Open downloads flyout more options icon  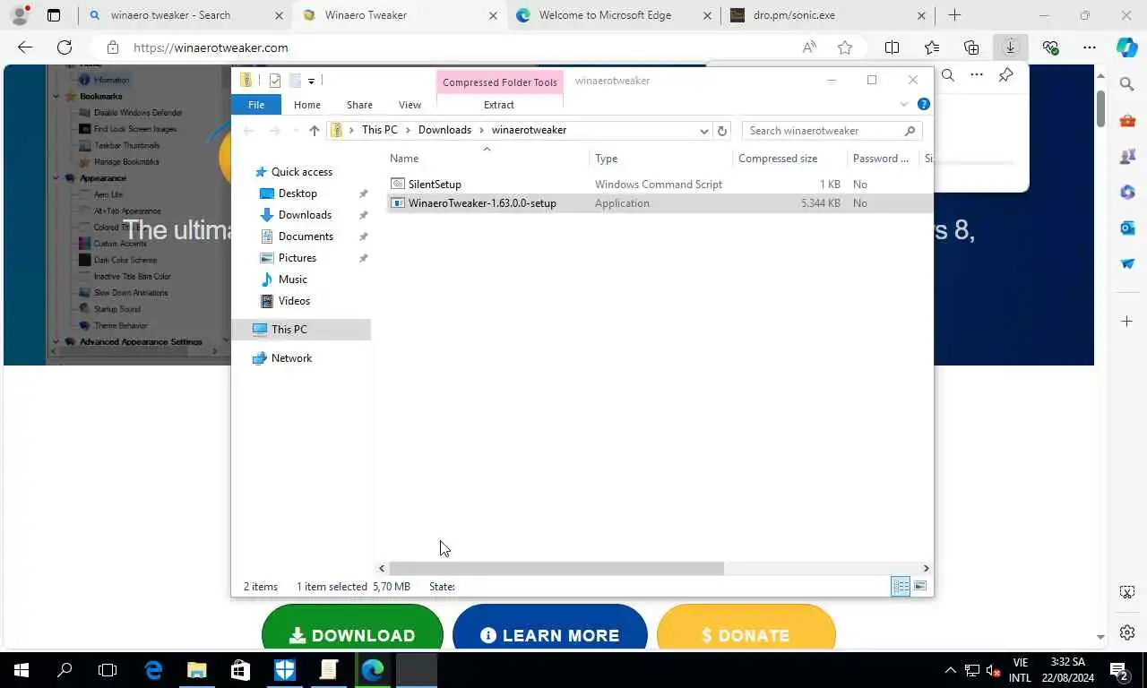pyautogui.click(x=977, y=75)
